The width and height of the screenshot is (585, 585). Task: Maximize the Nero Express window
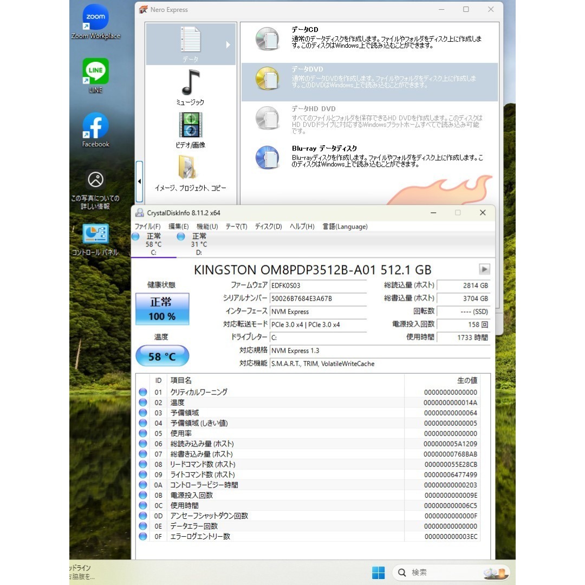[466, 9]
